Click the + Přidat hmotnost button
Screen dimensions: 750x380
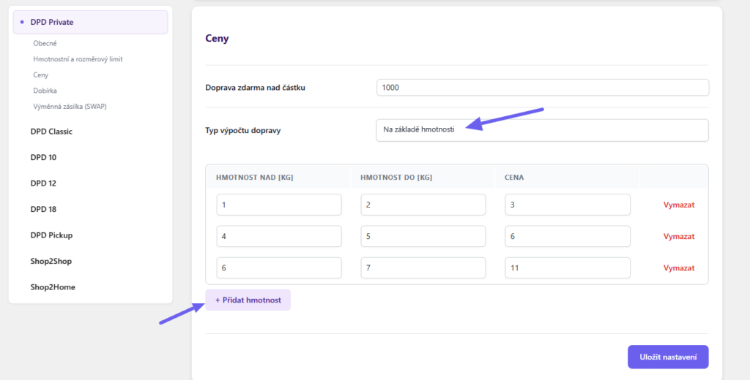pos(248,300)
